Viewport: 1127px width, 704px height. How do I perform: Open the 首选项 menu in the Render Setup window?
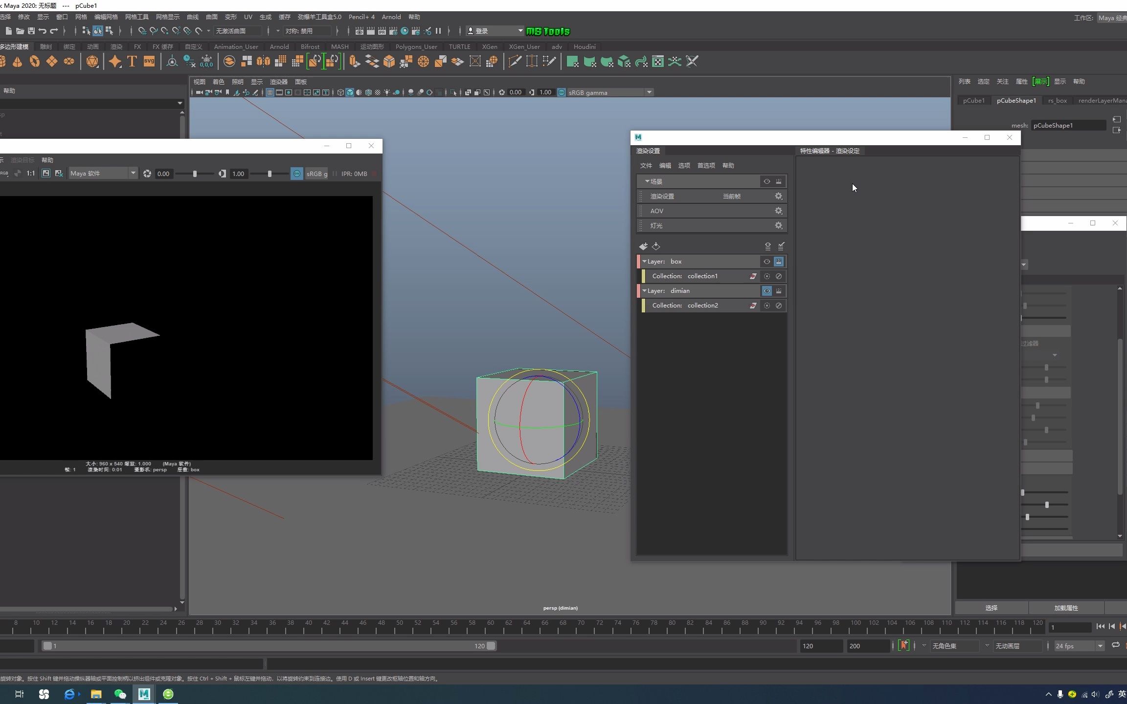tap(706, 166)
